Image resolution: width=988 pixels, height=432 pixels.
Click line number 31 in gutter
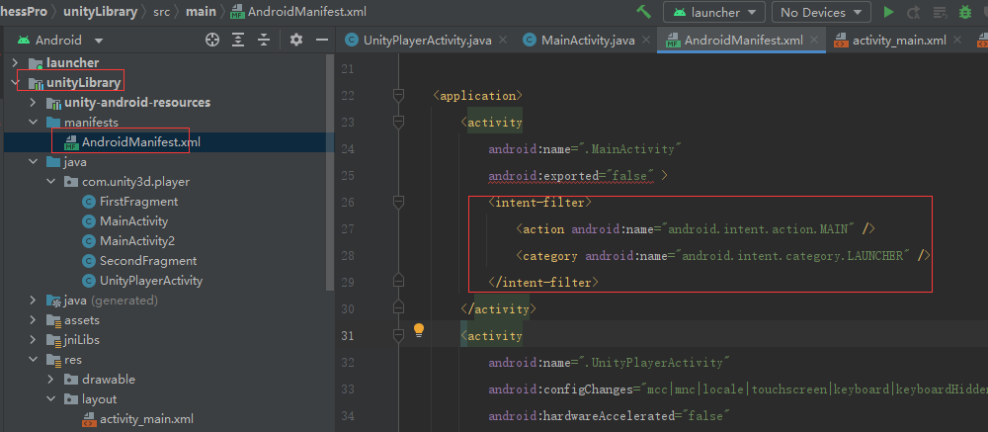(x=348, y=336)
